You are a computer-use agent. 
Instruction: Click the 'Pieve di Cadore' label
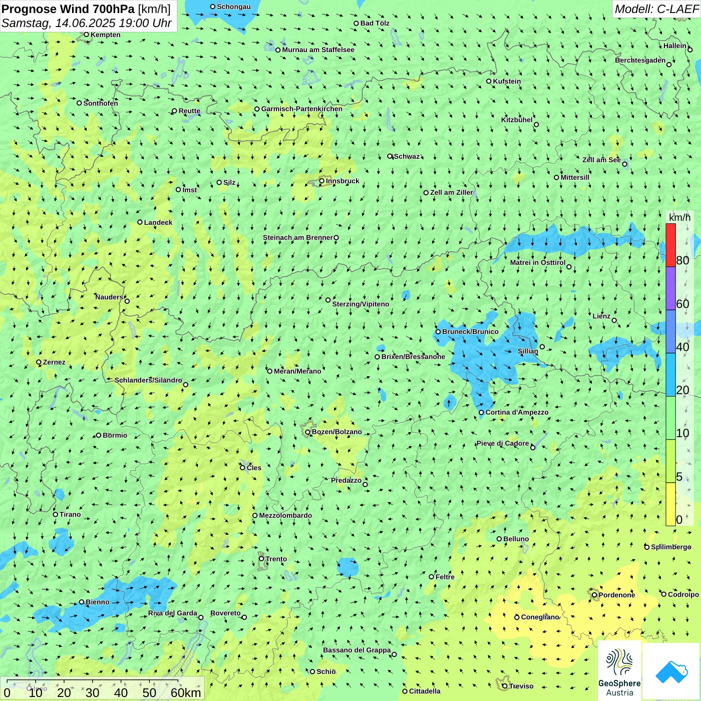503,443
